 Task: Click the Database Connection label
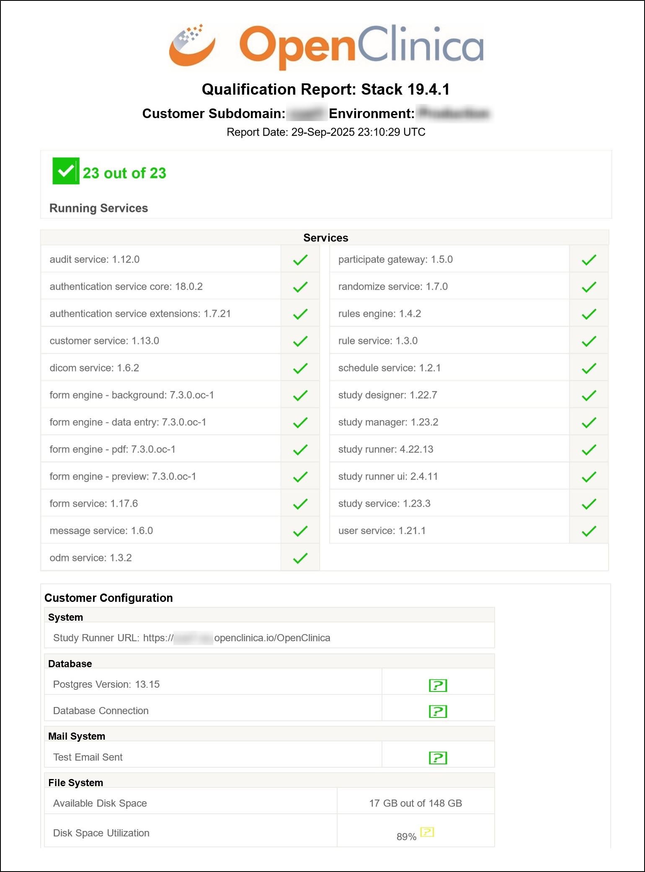pyautogui.click(x=101, y=711)
